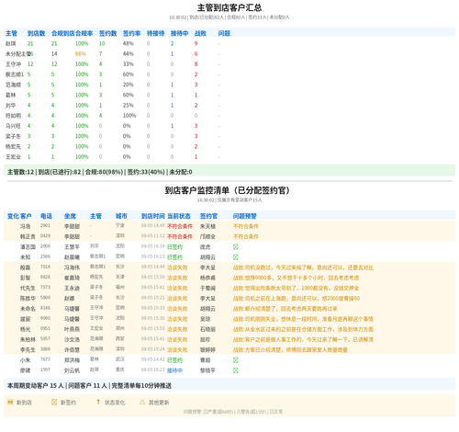Viewport: 459px width, 432px height.
Task: Click supervisor 葛林 in the summary table
Action: [11, 96]
